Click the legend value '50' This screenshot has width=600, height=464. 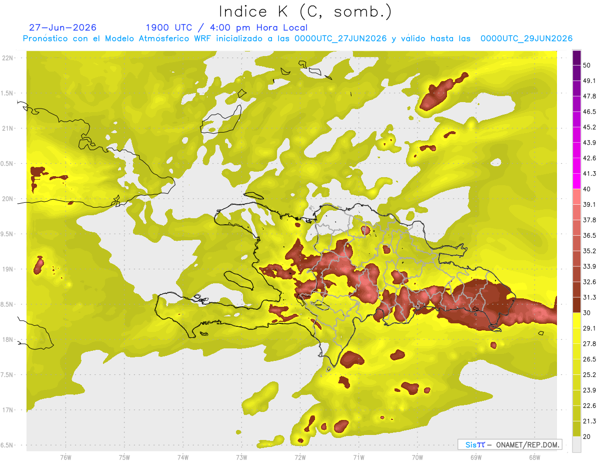coord(587,65)
